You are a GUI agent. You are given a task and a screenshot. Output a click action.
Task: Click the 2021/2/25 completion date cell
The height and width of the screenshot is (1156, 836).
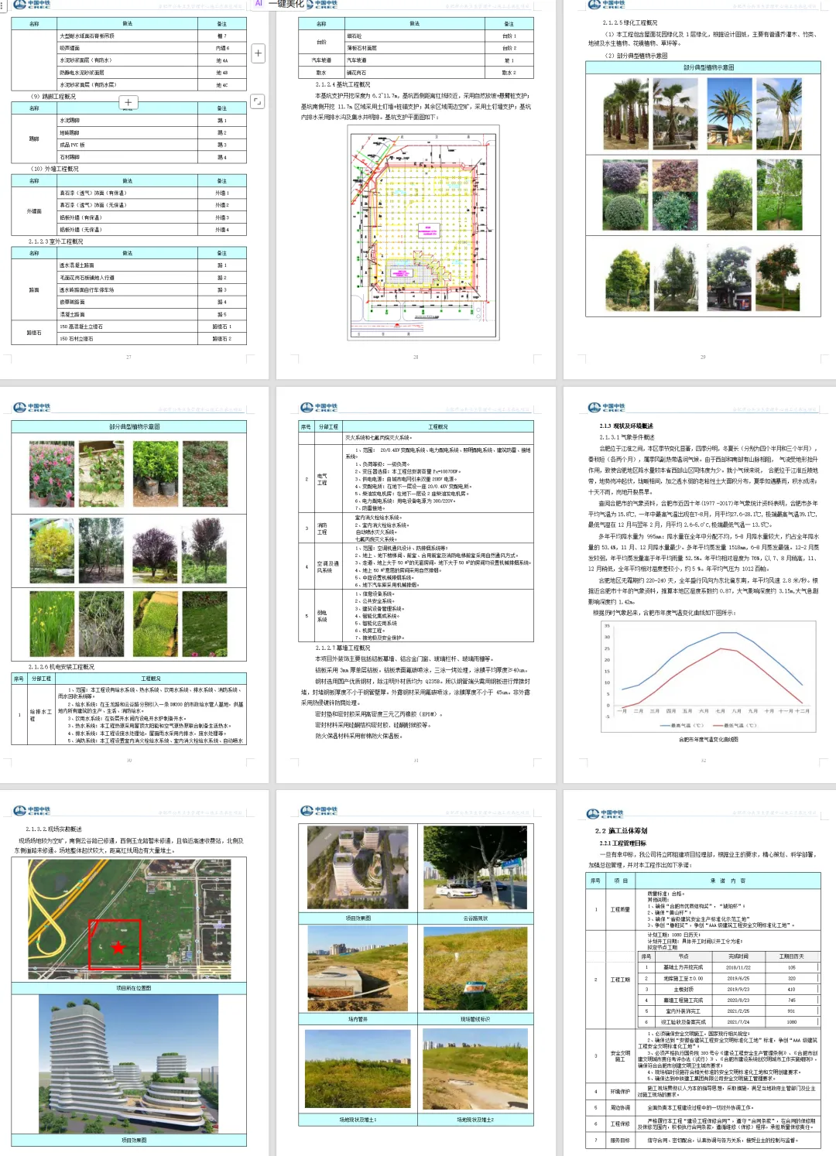(738, 1011)
